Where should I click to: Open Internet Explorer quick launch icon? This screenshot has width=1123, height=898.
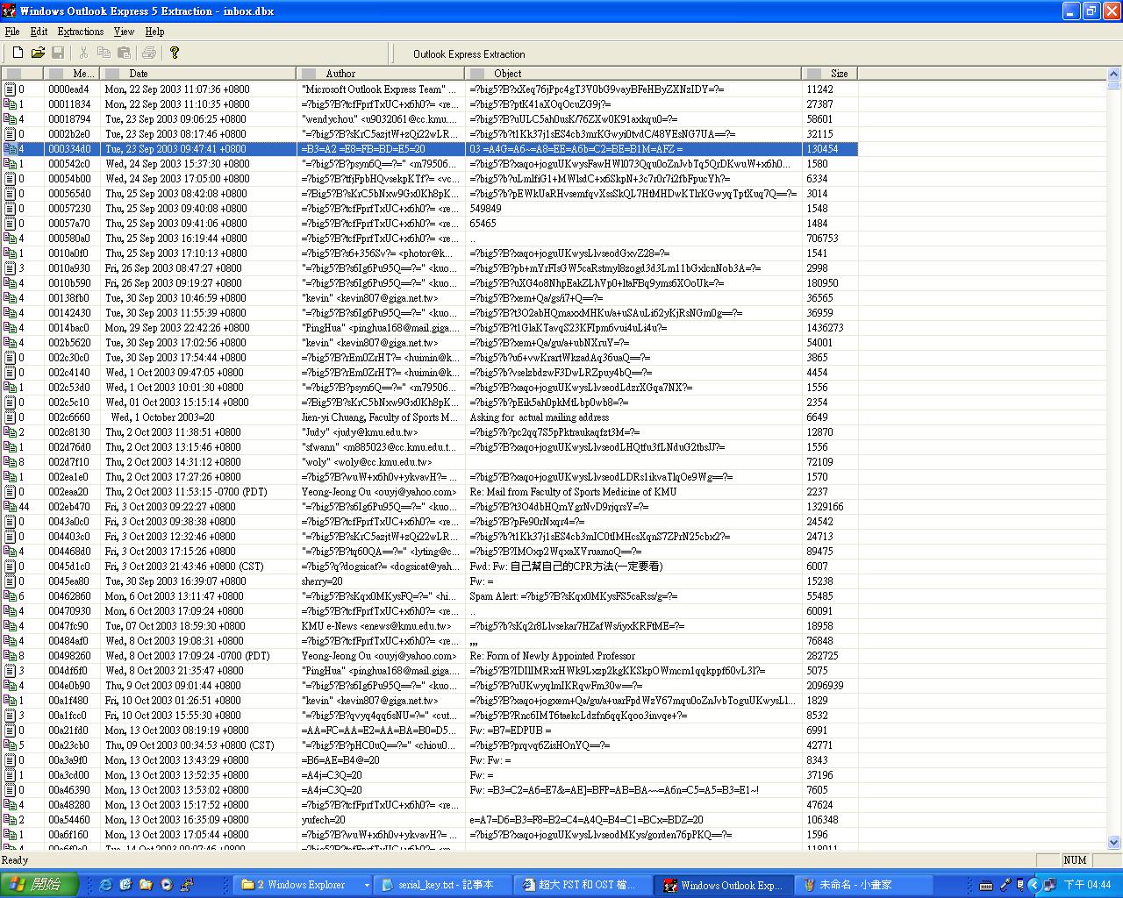(x=105, y=885)
